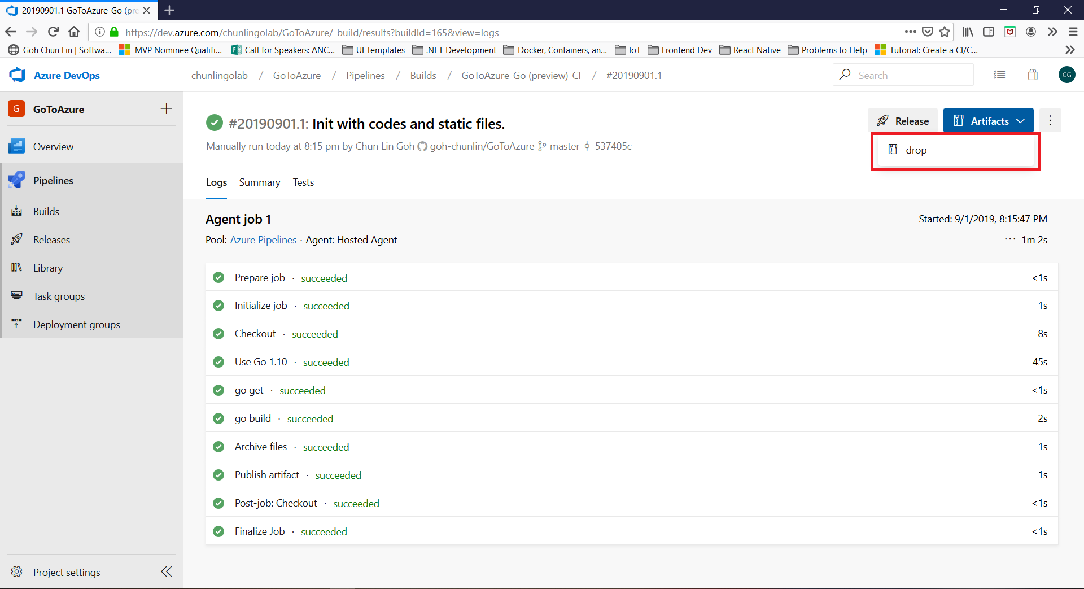Open the Archive files step log
Viewport: 1084px width, 589px height.
click(632, 447)
